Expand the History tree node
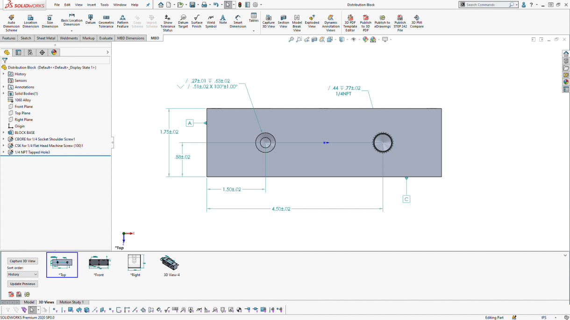Screen dimensions: 570x320 pyautogui.click(x=4, y=74)
